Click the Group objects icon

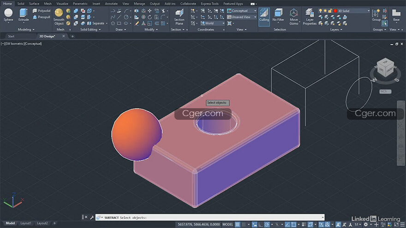pos(376,15)
